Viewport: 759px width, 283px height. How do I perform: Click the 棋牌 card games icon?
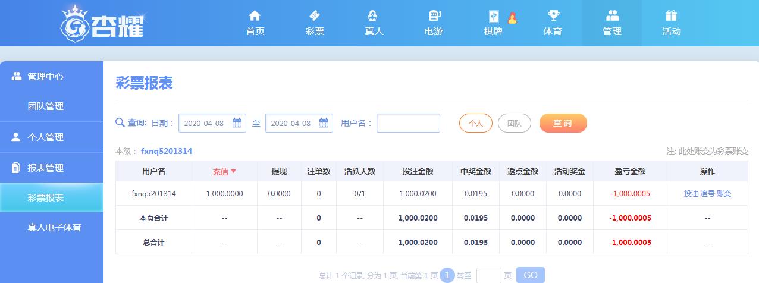coord(493,17)
